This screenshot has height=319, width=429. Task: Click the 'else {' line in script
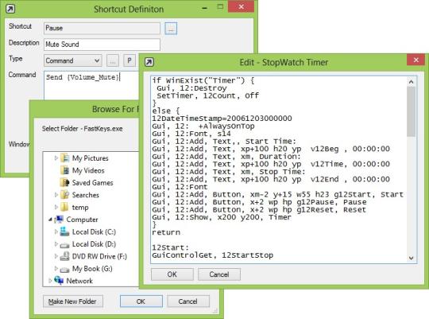(166, 111)
